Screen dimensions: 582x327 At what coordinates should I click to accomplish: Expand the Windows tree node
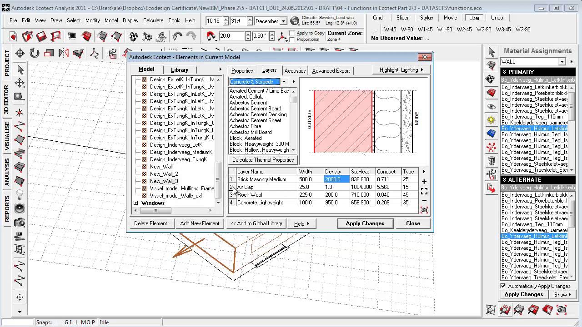pos(135,203)
